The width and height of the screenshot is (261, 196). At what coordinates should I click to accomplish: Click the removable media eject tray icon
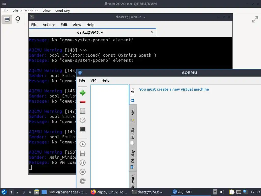click(x=215, y=192)
